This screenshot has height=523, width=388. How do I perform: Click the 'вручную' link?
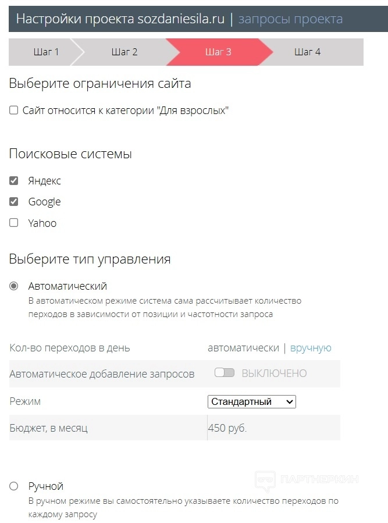(311, 348)
